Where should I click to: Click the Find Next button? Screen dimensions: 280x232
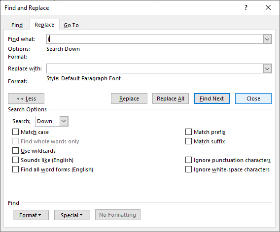click(212, 99)
